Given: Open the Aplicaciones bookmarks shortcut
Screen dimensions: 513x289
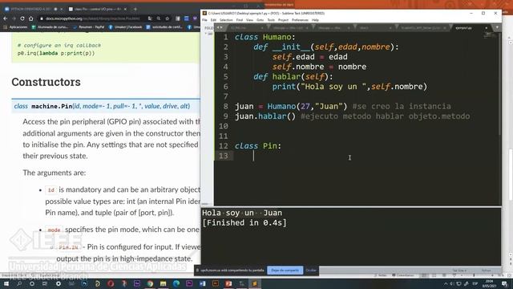Looking at the screenshot, I should [15, 27].
